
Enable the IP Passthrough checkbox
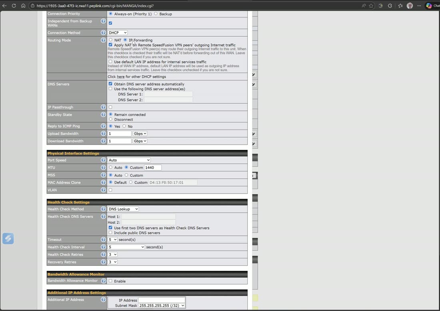[x=110, y=107]
